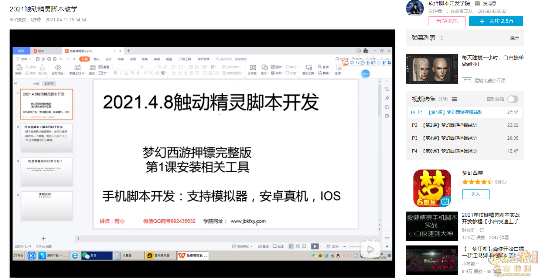Select slide 3 thumbnail 我是零基础可以学习吗
The height and width of the screenshot is (279, 542).
(x=47, y=172)
